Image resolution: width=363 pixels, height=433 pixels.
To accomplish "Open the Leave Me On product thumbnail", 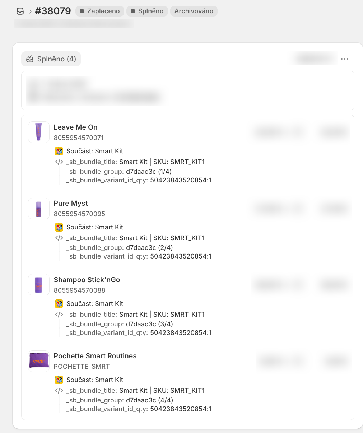I will (x=39, y=132).
